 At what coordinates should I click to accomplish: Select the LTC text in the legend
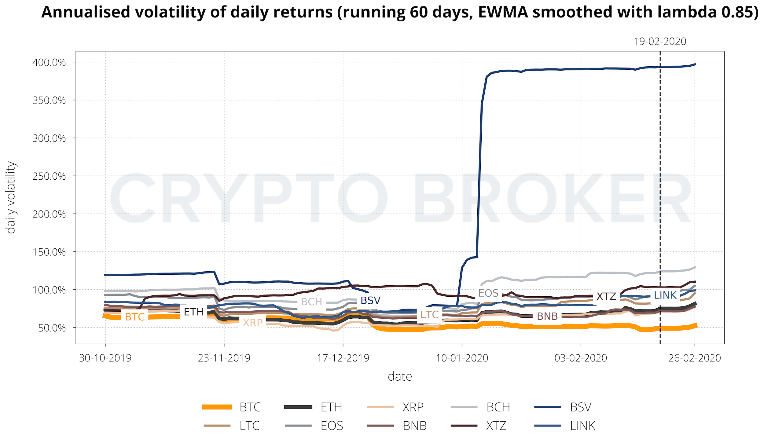[249, 426]
